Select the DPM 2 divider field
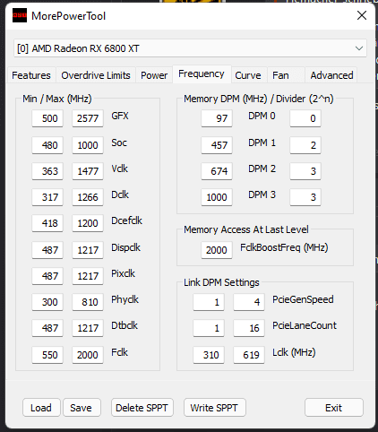 coord(305,171)
